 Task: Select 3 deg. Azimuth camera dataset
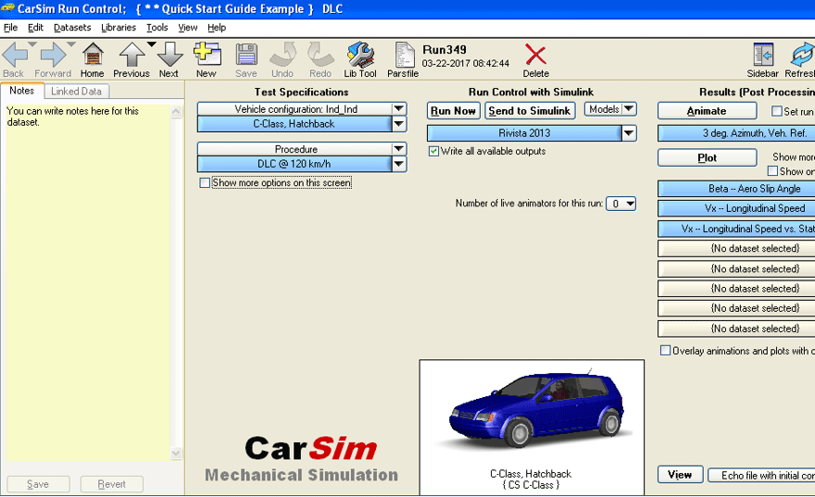click(x=736, y=133)
